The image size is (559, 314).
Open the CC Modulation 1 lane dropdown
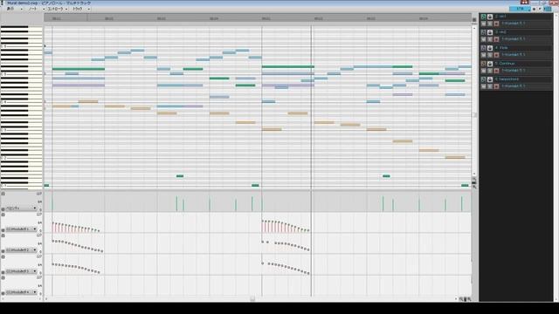(21, 229)
